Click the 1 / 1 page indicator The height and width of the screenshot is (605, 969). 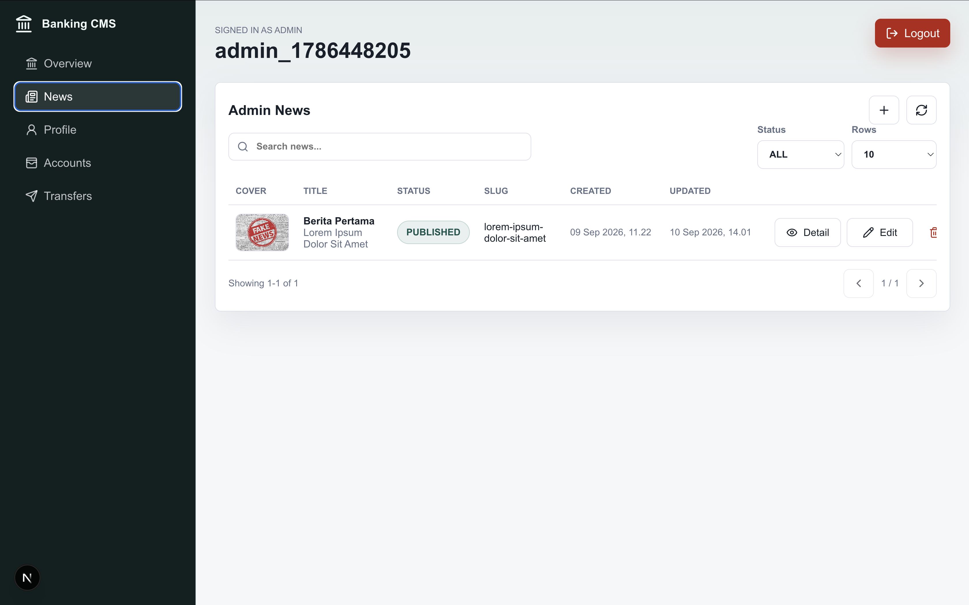point(890,283)
